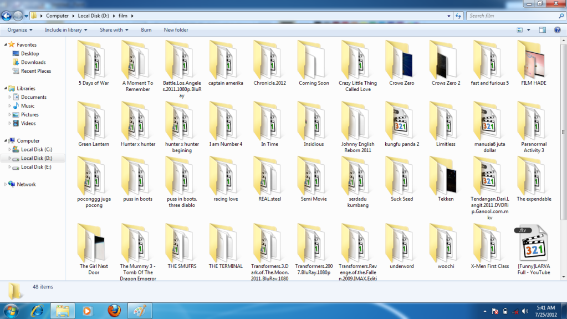Image resolution: width=567 pixels, height=319 pixels.
Task: Open the Share with menu
Action: (x=114, y=30)
